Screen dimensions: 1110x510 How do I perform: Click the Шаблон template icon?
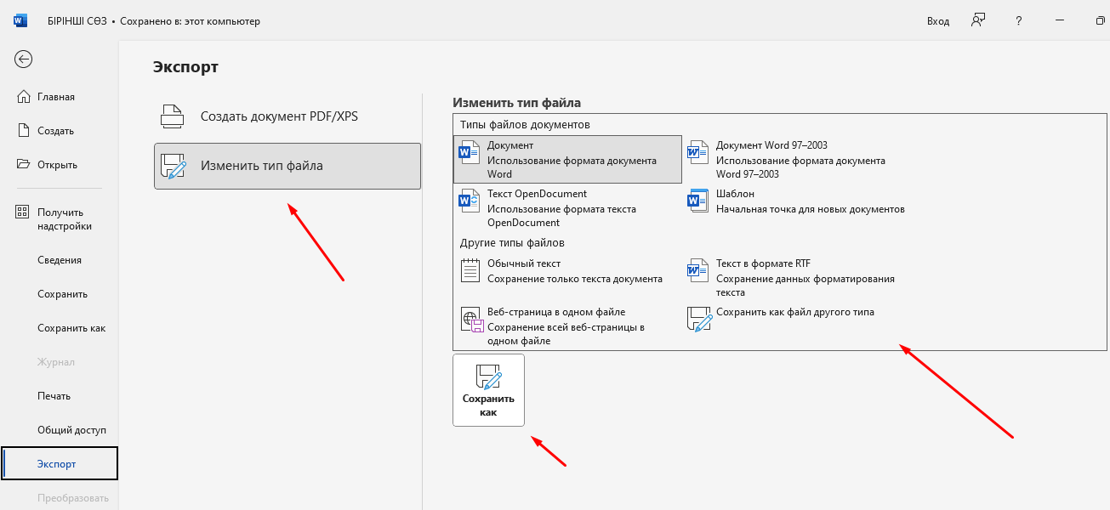(698, 201)
